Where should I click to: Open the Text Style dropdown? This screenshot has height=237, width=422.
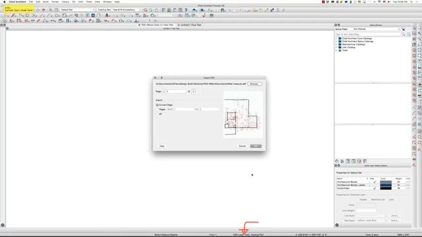click(371, 221)
